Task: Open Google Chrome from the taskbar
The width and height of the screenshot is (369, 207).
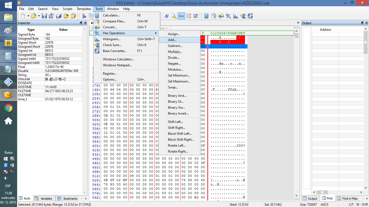Action: pyautogui.click(x=8, y=108)
